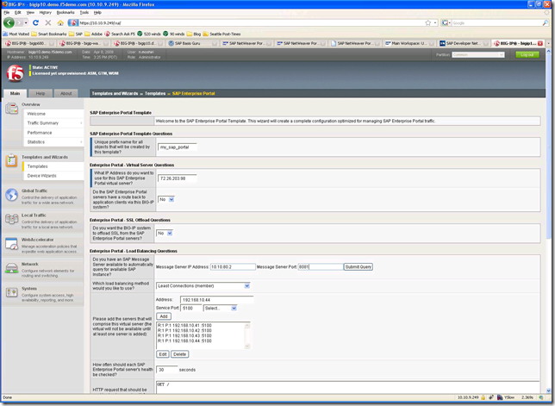Switch to the Help tab
This screenshot has width=555, height=406.
click(x=41, y=93)
